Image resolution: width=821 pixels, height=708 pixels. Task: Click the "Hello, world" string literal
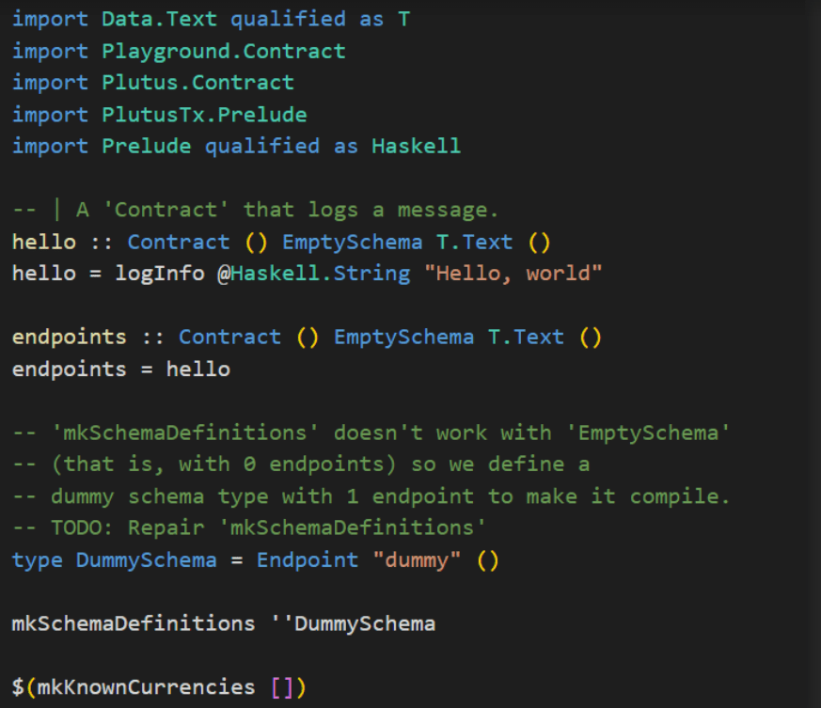click(519, 274)
